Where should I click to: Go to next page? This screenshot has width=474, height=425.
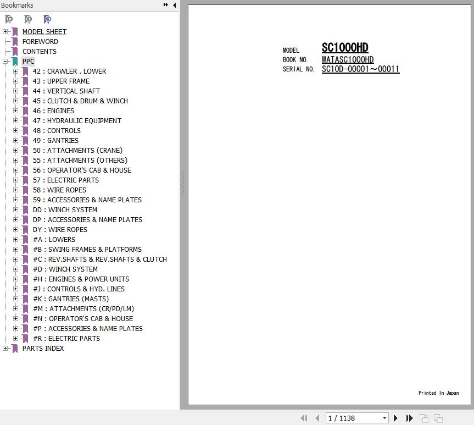click(x=395, y=418)
